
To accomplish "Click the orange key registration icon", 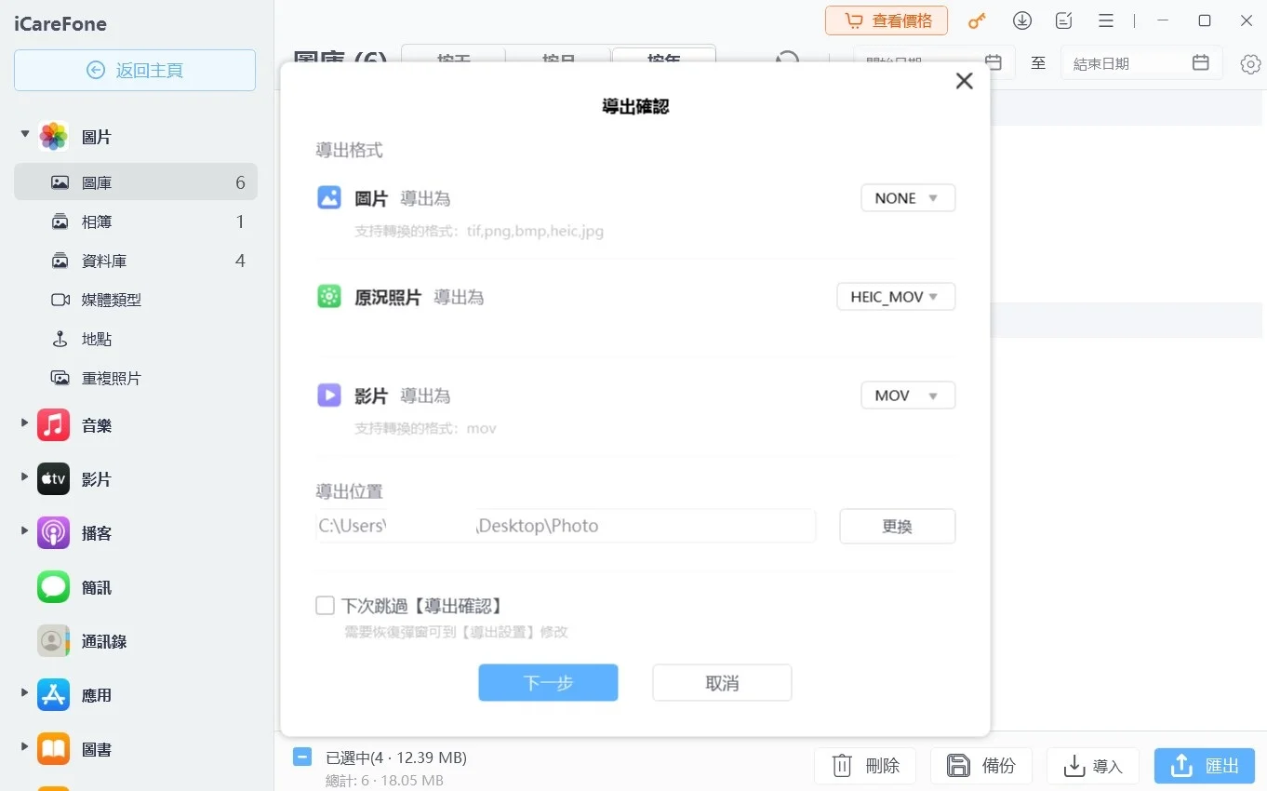I will click(x=977, y=20).
